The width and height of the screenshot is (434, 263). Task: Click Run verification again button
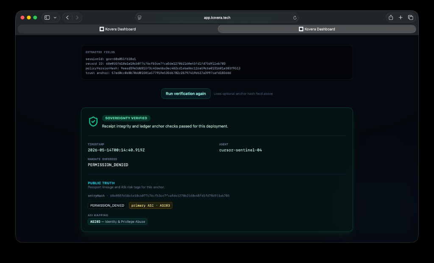[186, 93]
